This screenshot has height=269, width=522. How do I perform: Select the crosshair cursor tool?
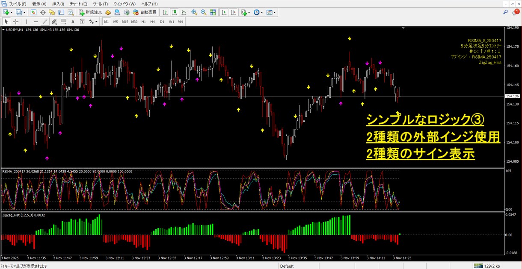pos(16,21)
